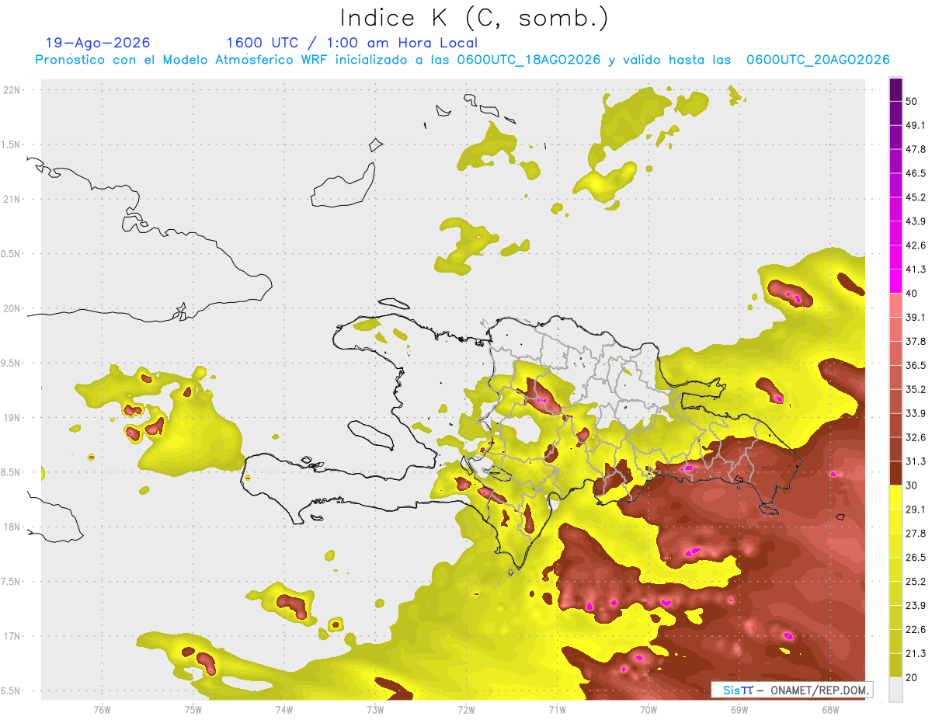Click the '71W' longitude label
The height and width of the screenshot is (720, 932).
tap(557, 710)
